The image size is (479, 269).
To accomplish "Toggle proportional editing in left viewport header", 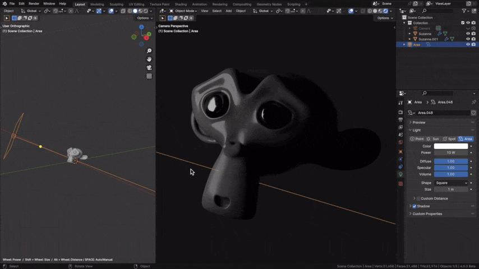I will pyautogui.click(x=71, y=11).
